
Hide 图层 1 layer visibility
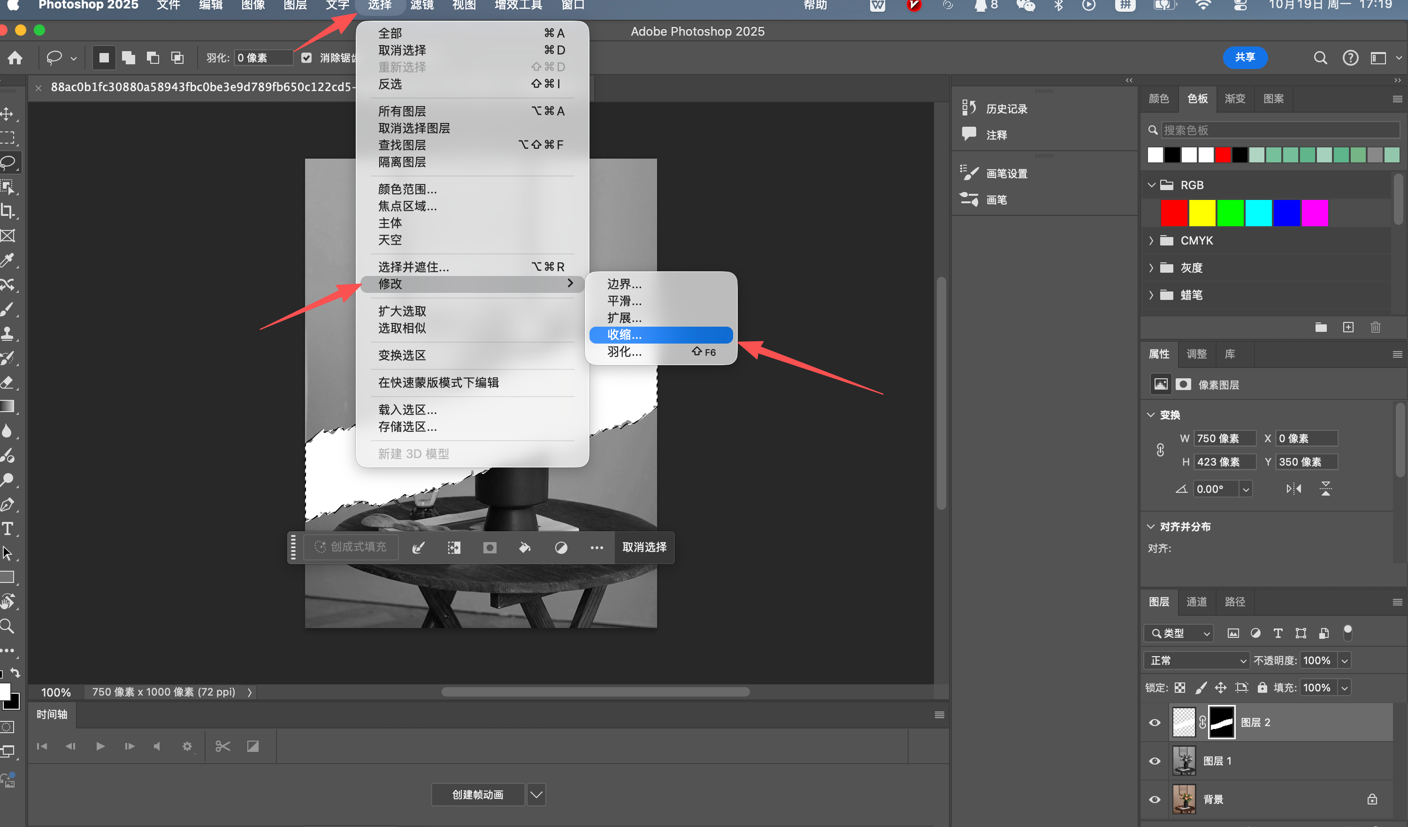pyautogui.click(x=1155, y=760)
